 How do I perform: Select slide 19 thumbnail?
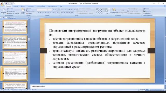[15, 42]
